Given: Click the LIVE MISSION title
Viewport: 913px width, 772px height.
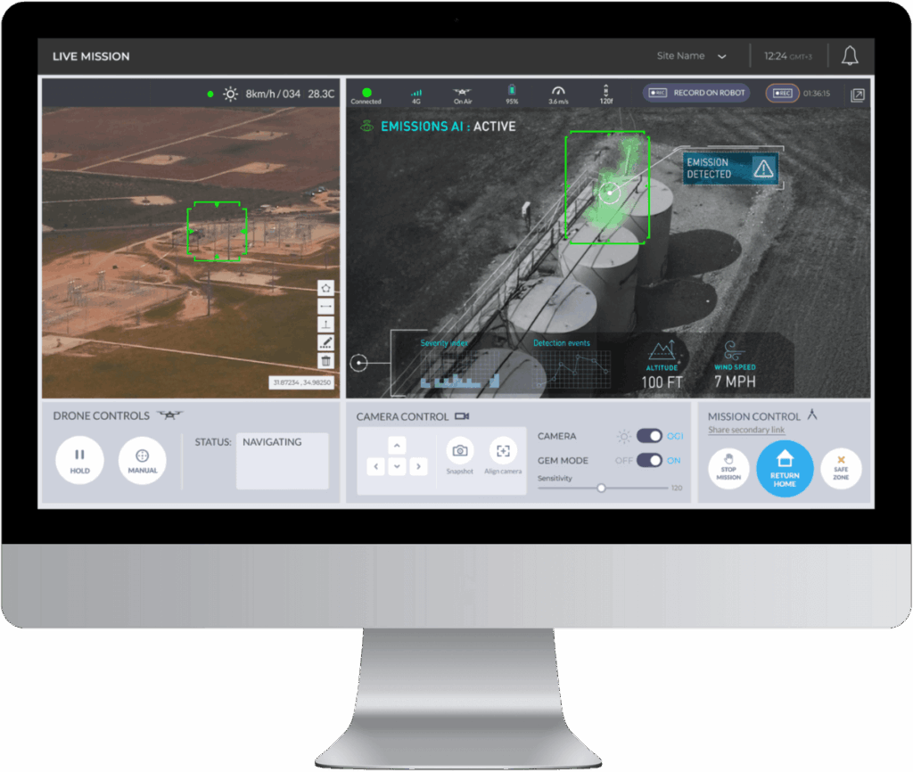Looking at the screenshot, I should pos(91,56).
